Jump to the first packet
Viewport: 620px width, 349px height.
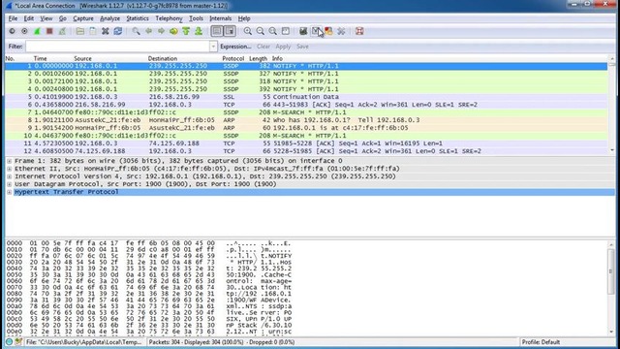click(x=186, y=31)
